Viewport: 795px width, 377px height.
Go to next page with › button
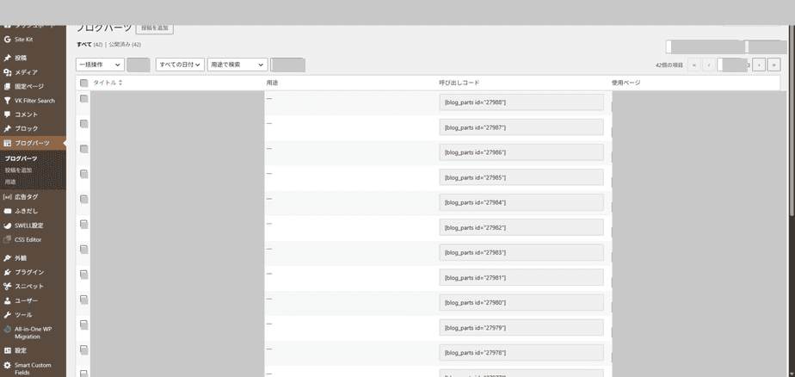point(759,65)
